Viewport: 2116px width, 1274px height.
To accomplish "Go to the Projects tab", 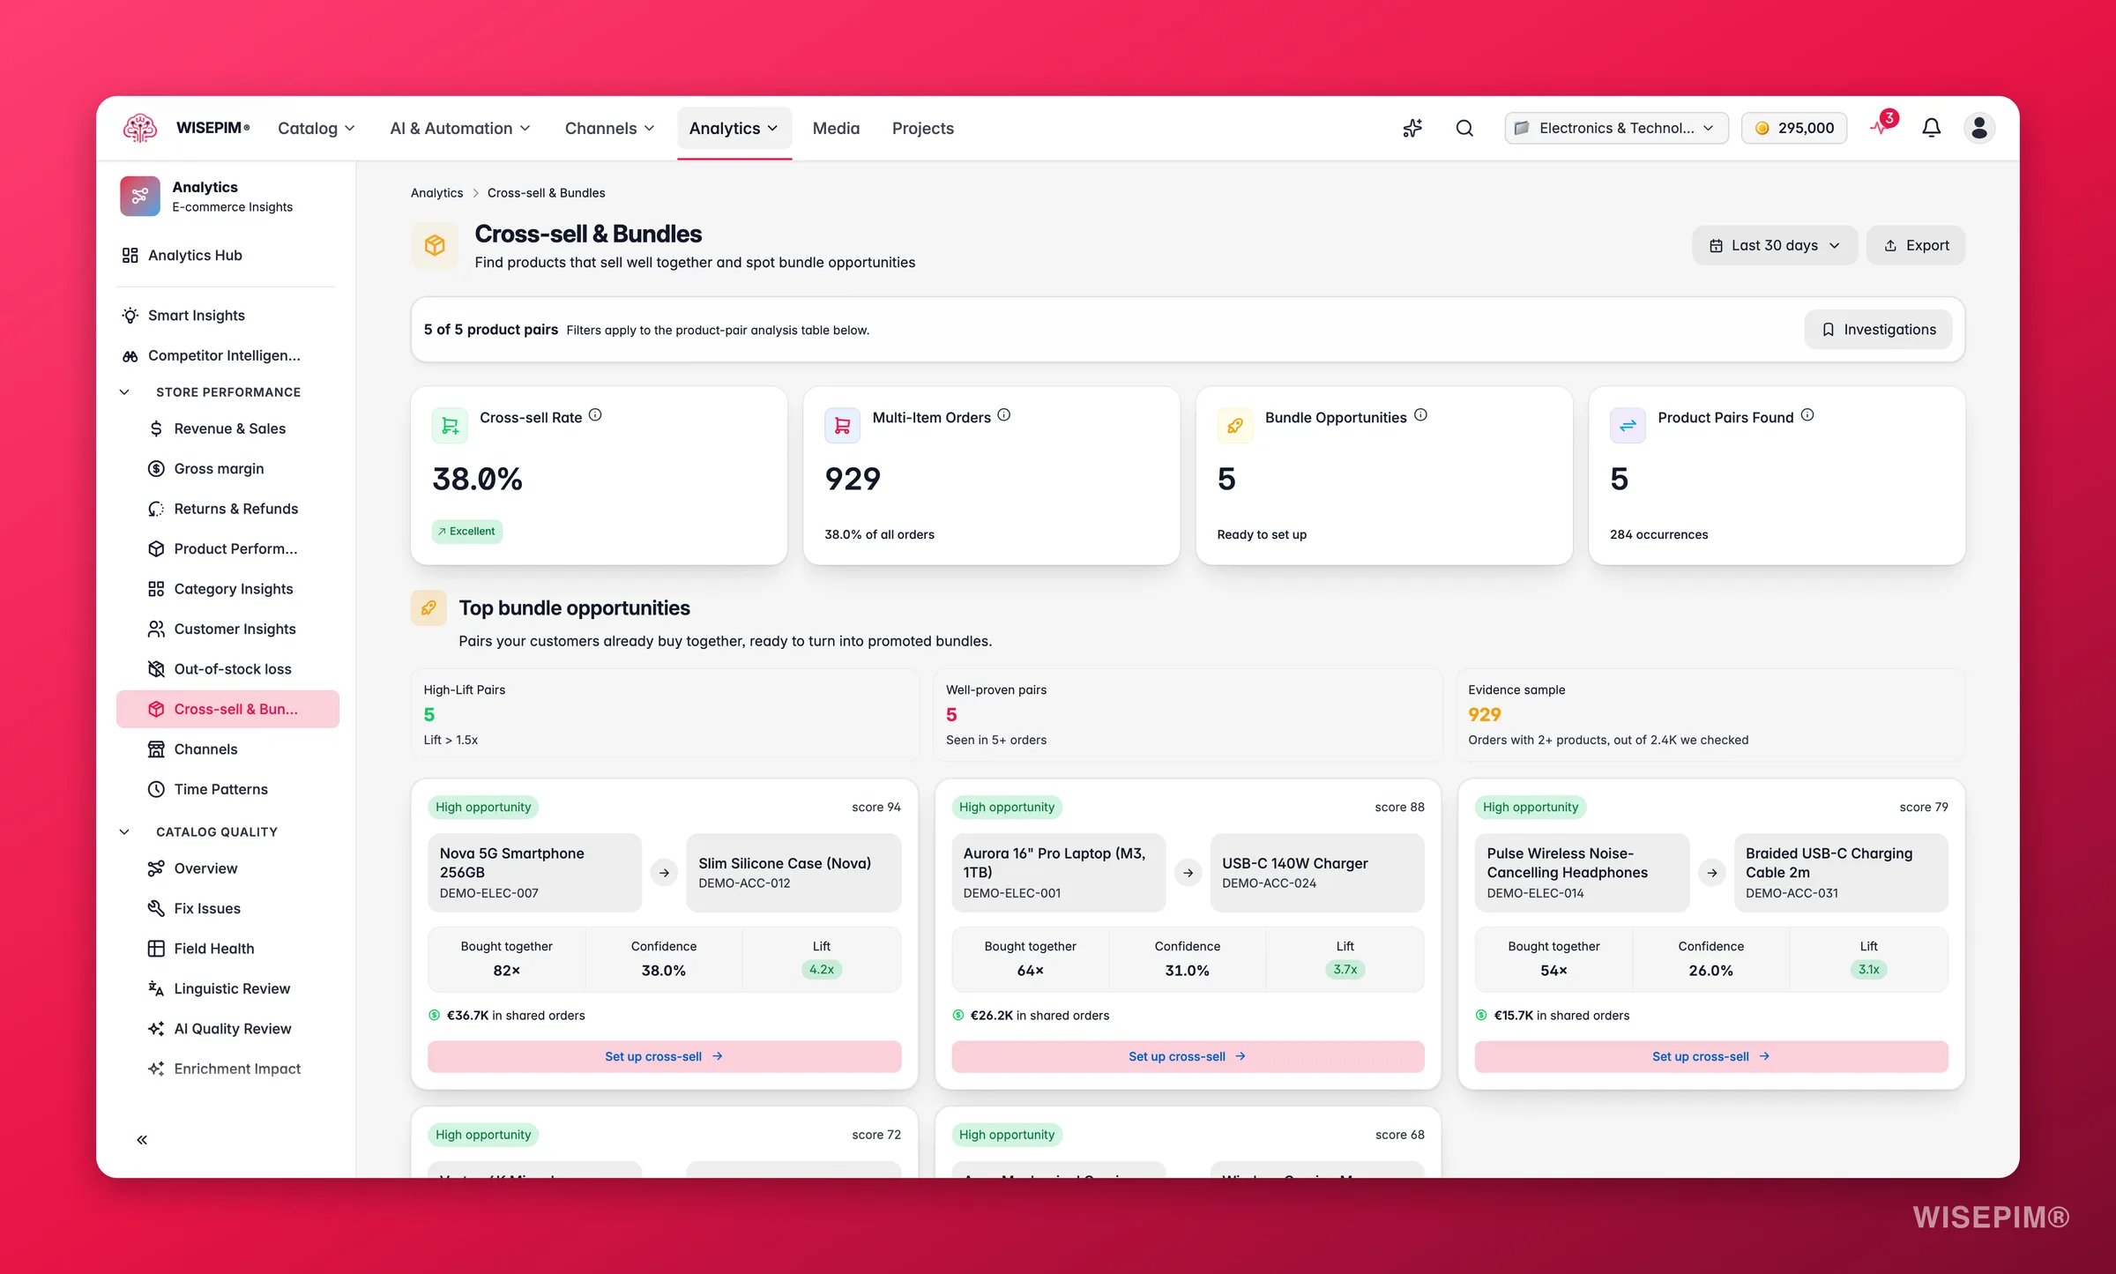I will [x=922, y=128].
